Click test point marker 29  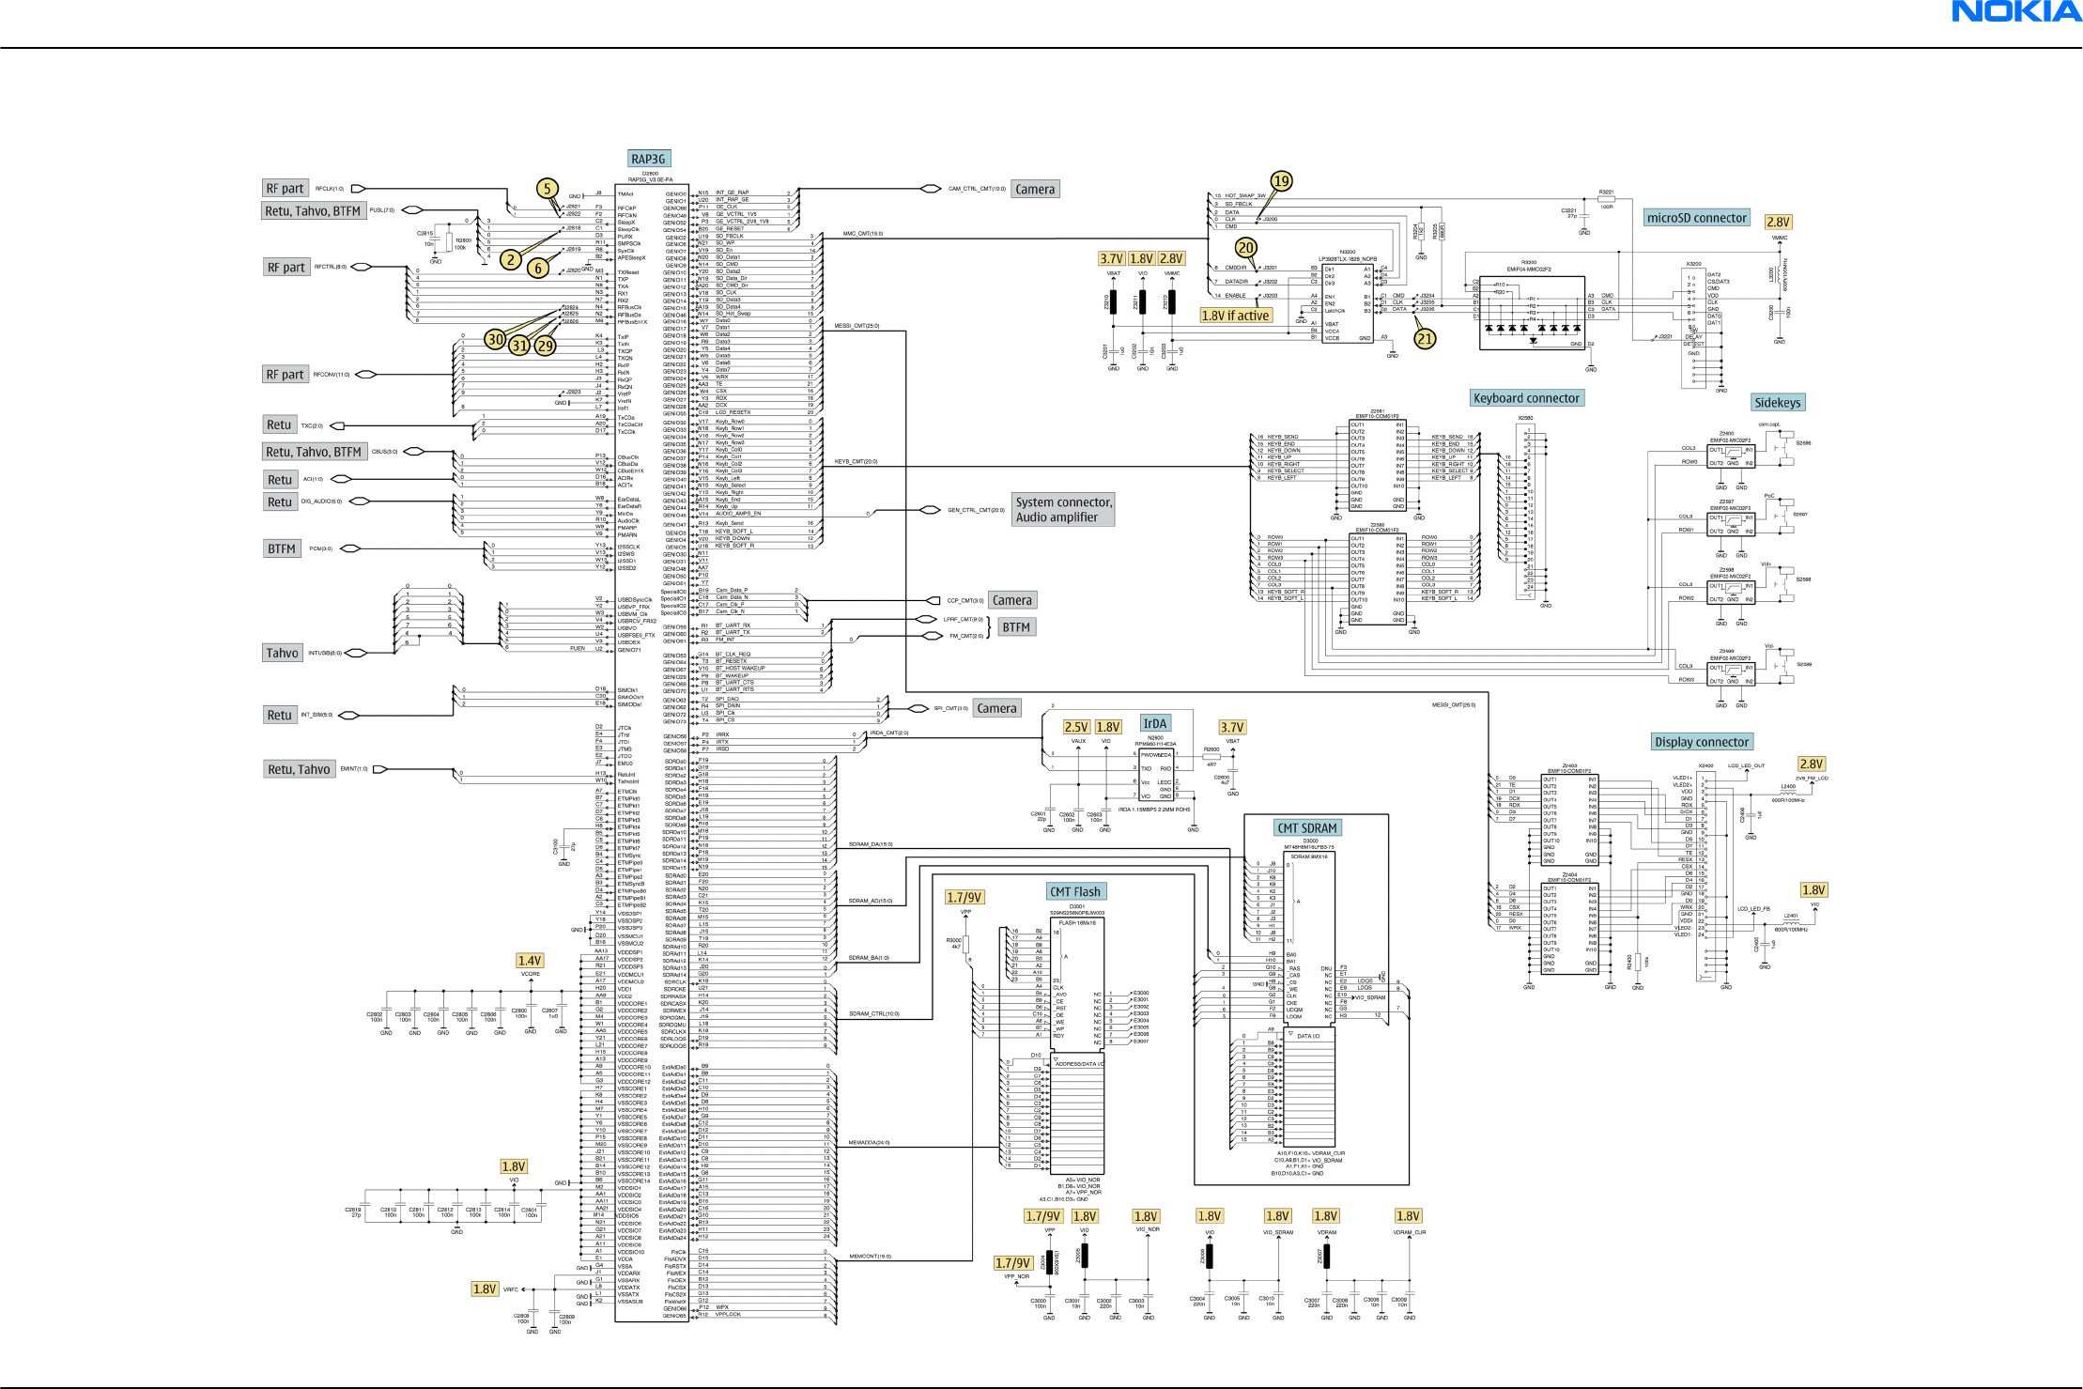coord(545,346)
